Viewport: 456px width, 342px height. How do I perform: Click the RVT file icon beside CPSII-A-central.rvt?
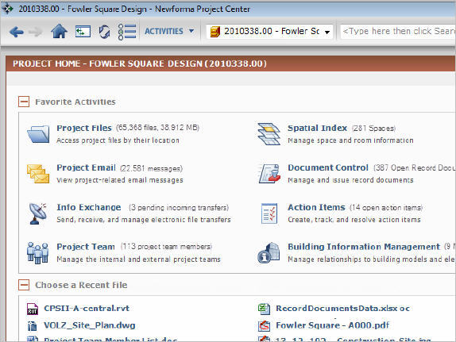[x=33, y=309]
